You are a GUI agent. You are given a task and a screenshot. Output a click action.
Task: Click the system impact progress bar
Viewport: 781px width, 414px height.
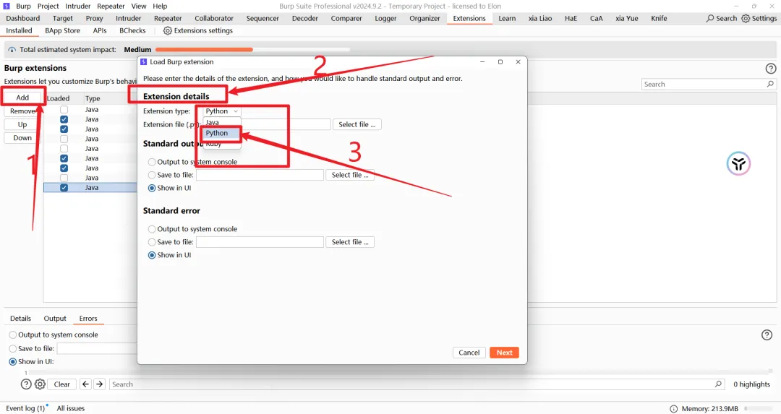pos(252,50)
